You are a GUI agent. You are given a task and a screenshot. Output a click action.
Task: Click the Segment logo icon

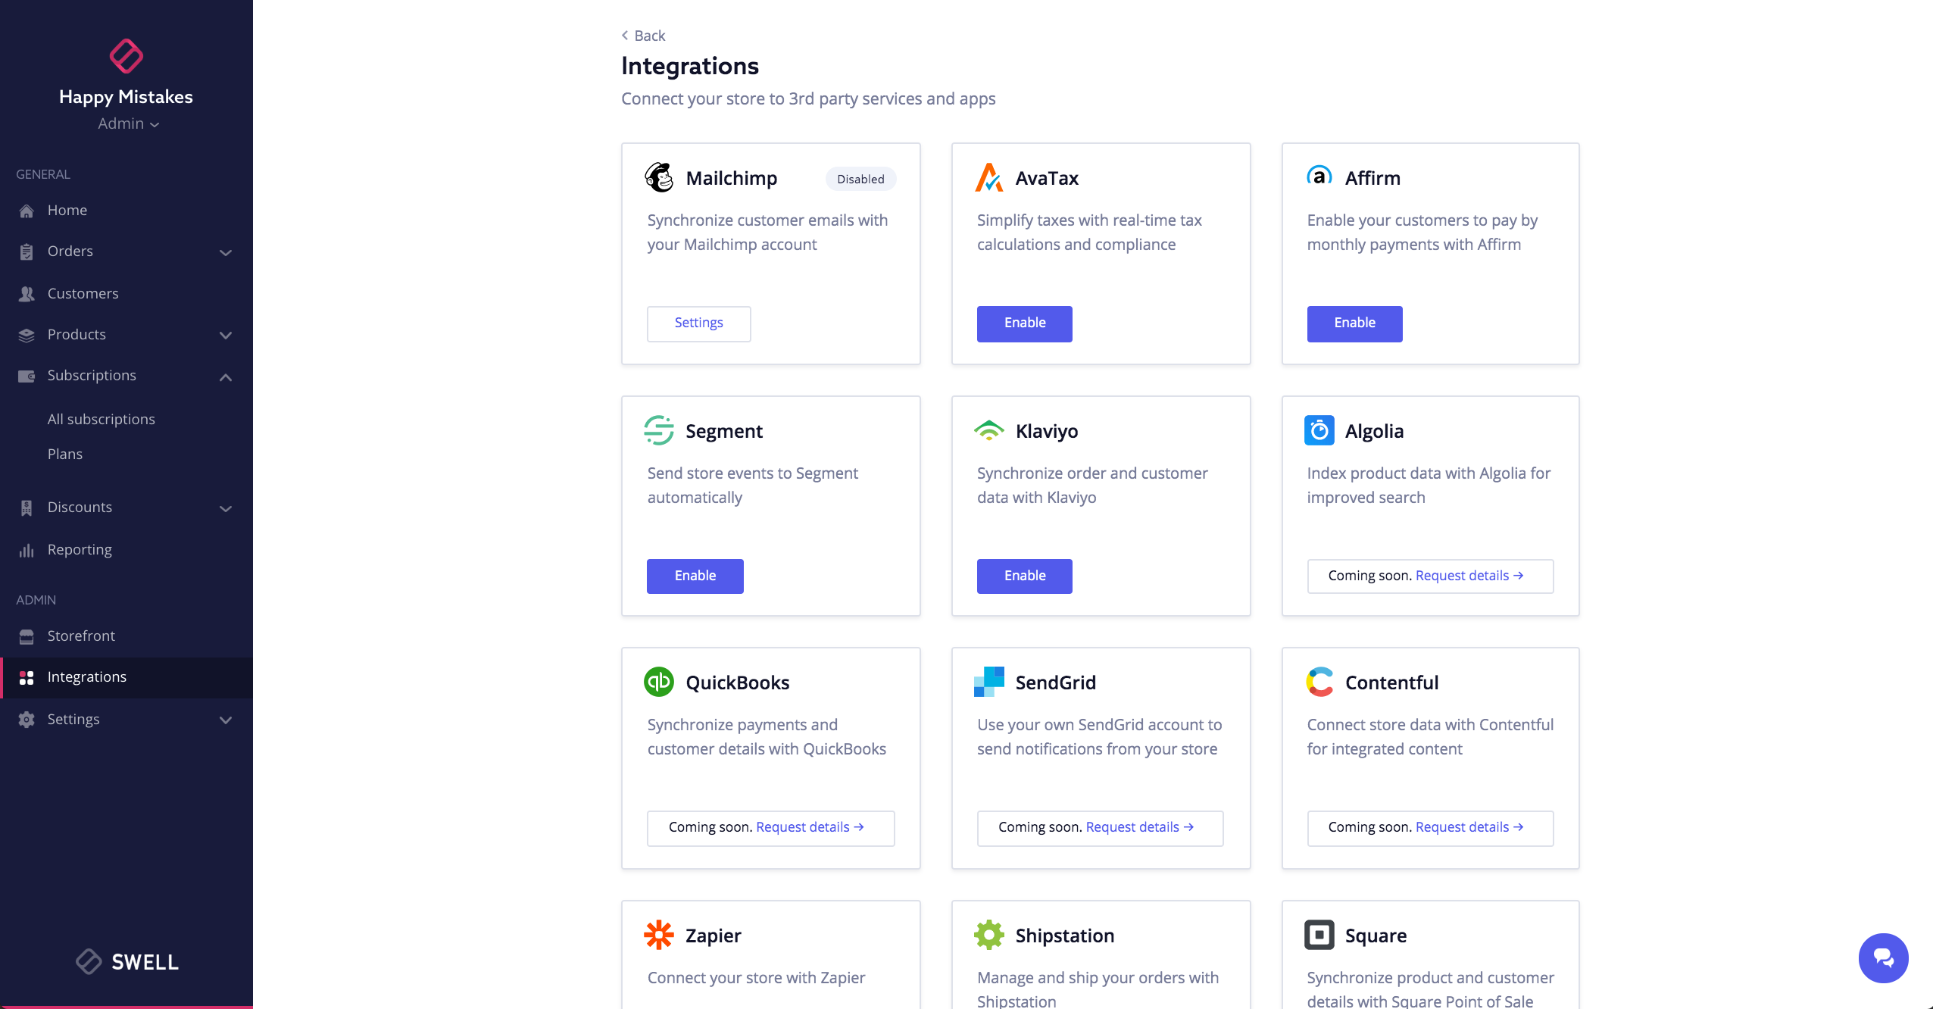pos(658,430)
